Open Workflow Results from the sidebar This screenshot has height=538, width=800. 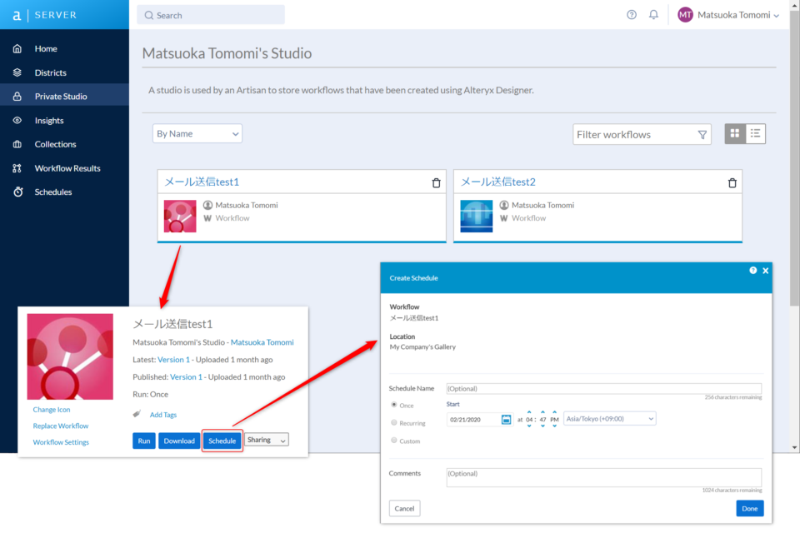tap(67, 167)
